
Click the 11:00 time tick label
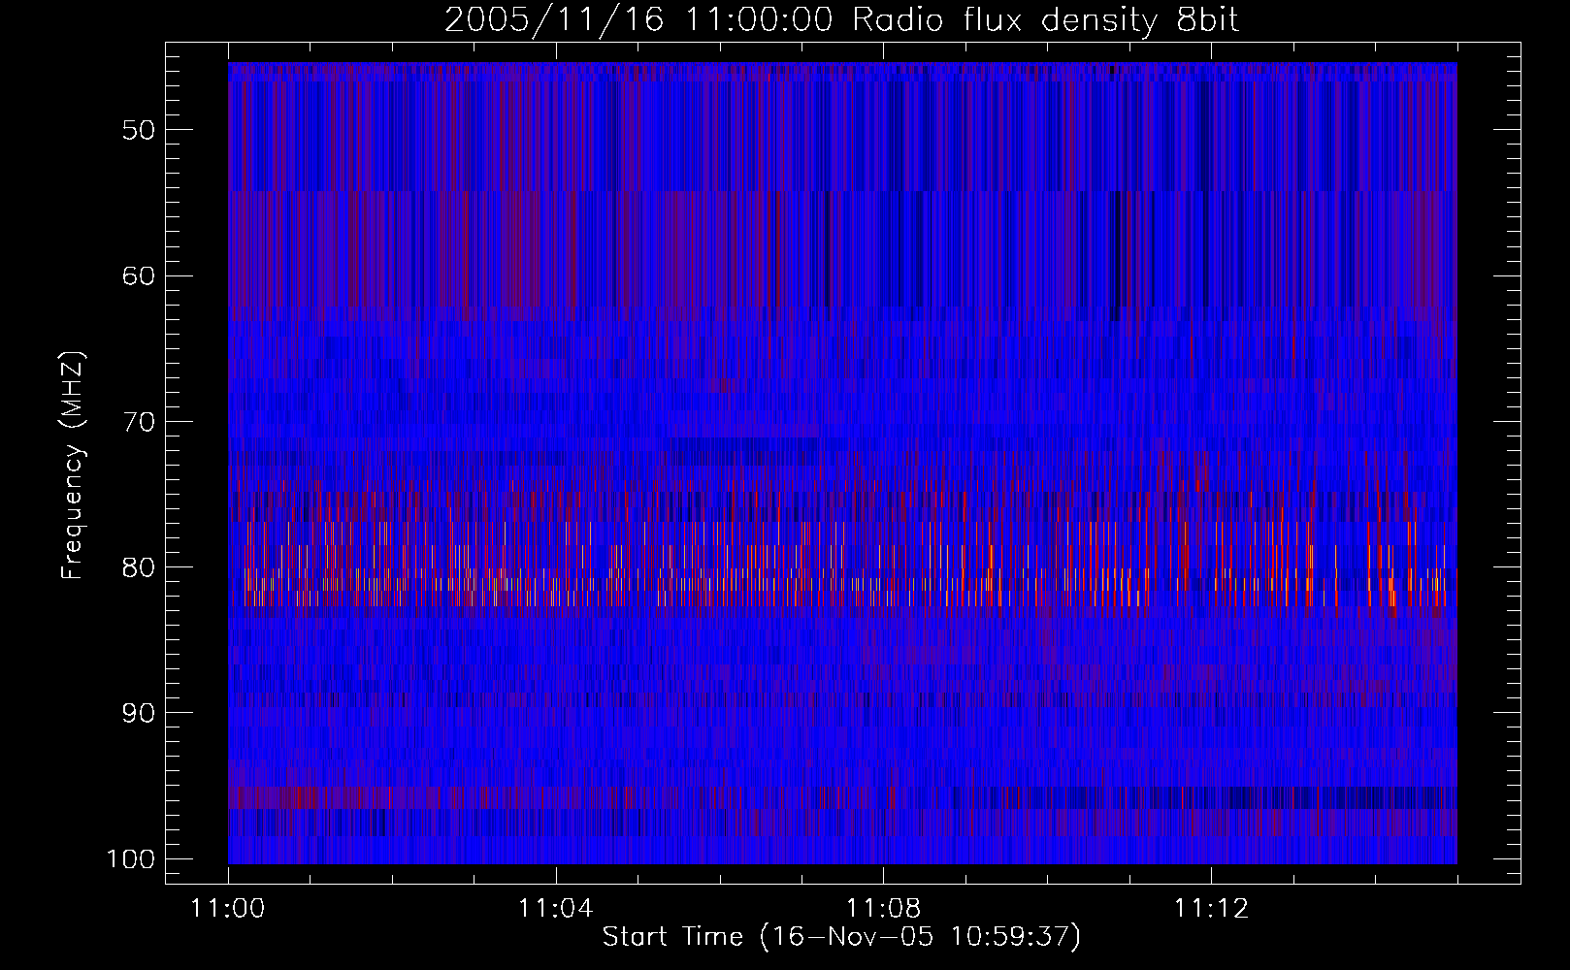pos(229,909)
